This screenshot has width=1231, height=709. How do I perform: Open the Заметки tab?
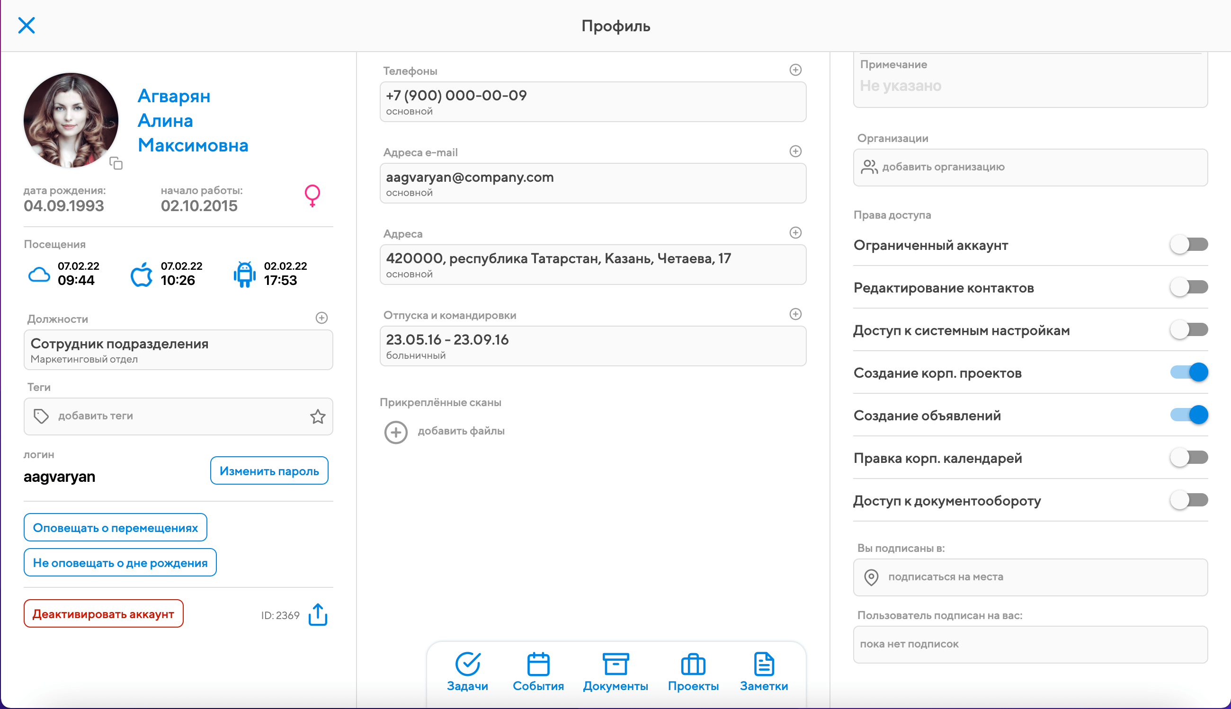tap(763, 672)
